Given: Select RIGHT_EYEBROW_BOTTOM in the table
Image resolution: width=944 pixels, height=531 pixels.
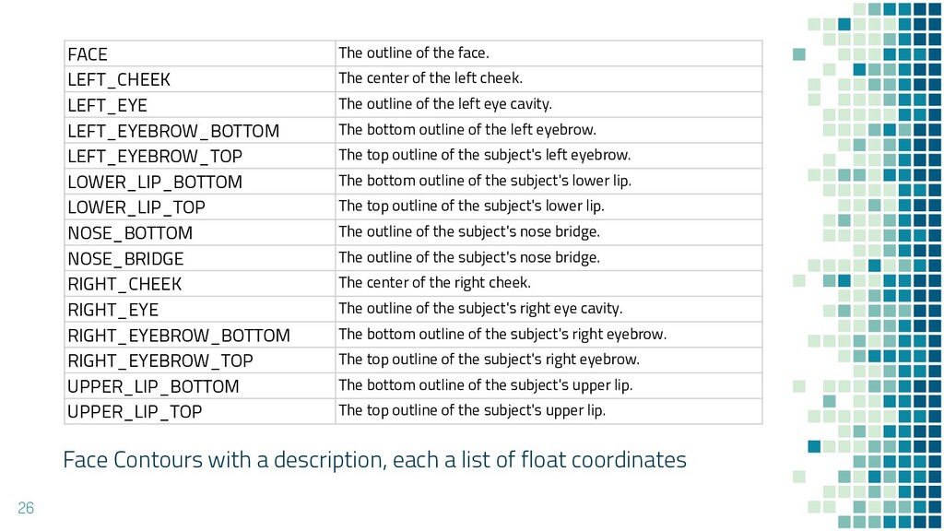Looking at the screenshot, I should [179, 336].
